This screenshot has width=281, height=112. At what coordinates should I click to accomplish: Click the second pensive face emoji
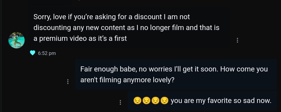coord(147,101)
